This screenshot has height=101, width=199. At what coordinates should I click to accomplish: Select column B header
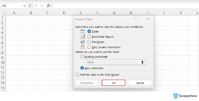click(x=31, y=13)
